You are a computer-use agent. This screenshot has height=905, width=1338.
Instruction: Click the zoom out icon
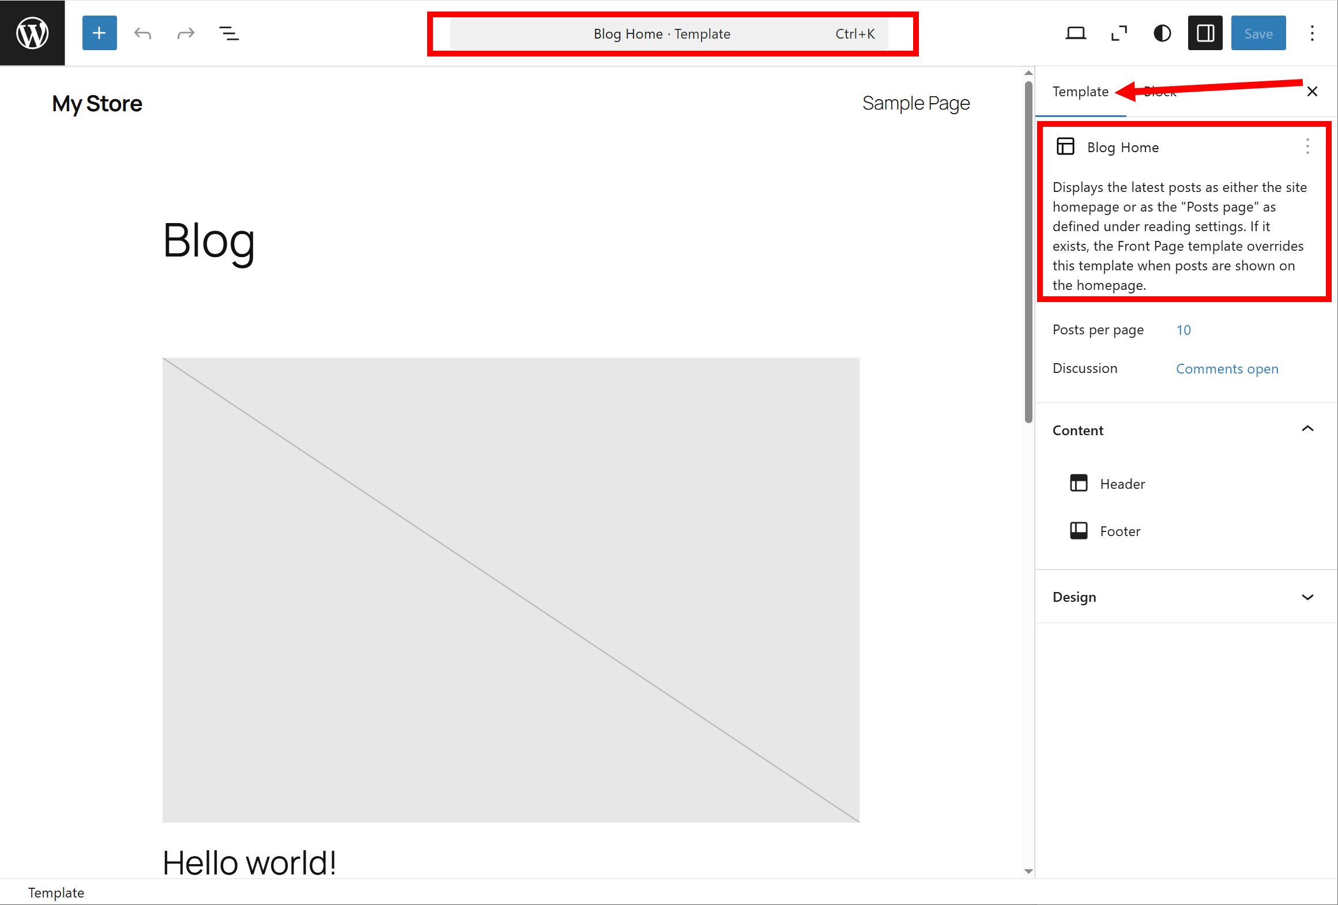click(x=1118, y=33)
